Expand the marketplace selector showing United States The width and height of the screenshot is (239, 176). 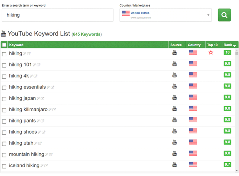pos(165,15)
